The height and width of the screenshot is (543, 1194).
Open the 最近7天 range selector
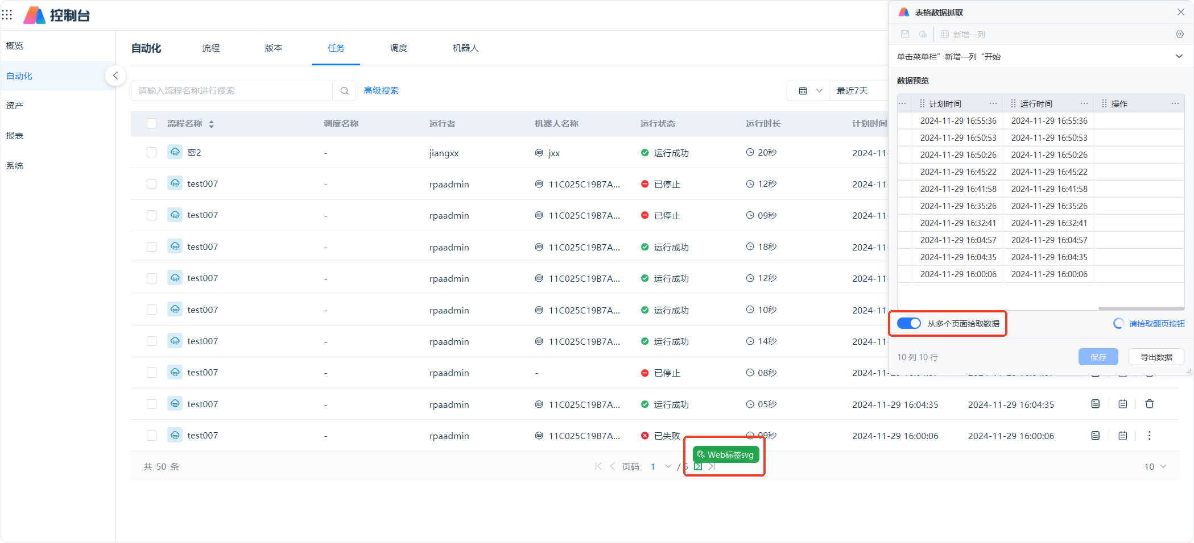tap(857, 91)
